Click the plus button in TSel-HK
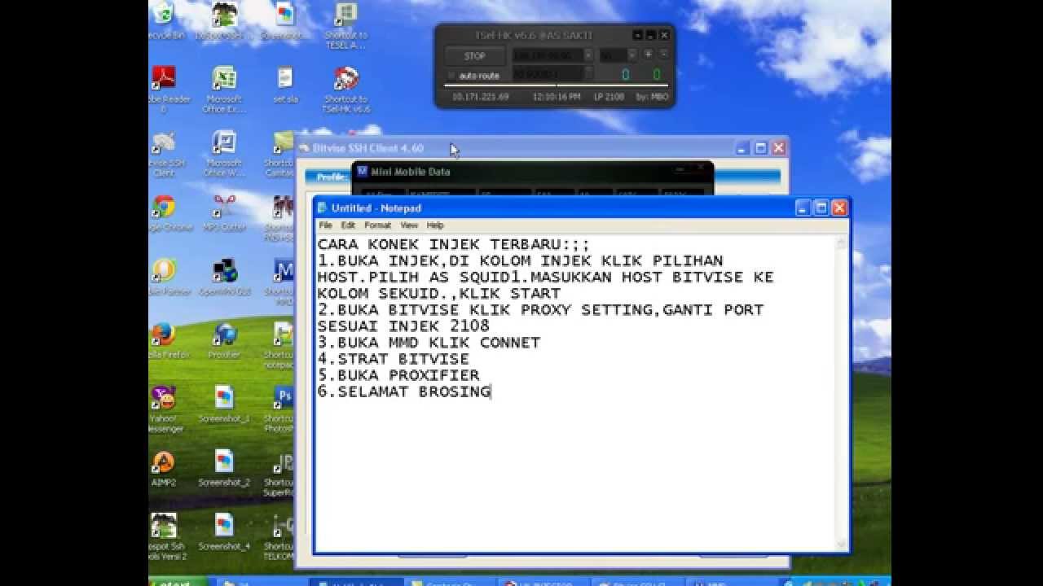The height and width of the screenshot is (586, 1043). (649, 54)
